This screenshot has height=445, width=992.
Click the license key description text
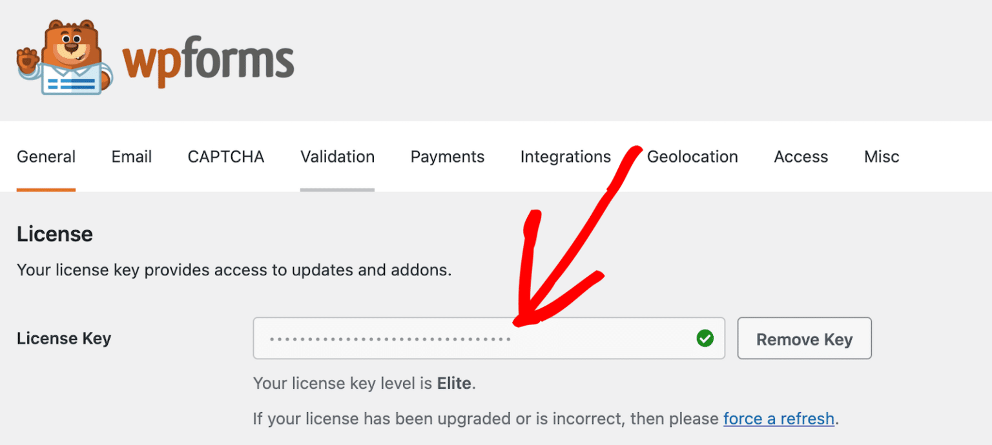pyautogui.click(x=234, y=270)
